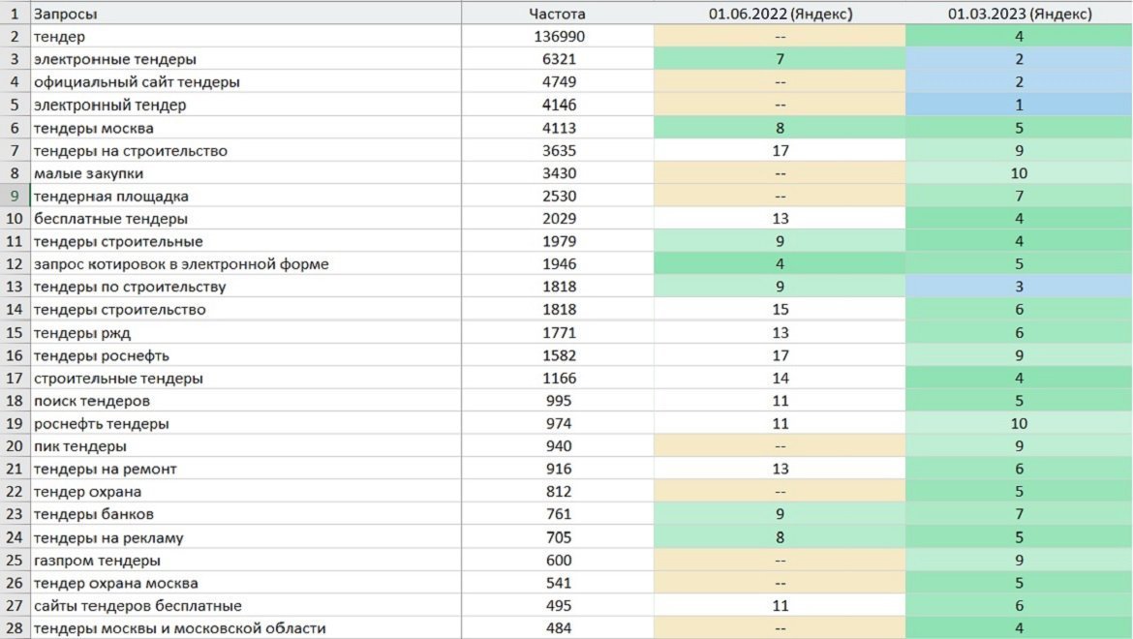Select frequency value 4113
Screen dimensions: 1133x639
559,128
